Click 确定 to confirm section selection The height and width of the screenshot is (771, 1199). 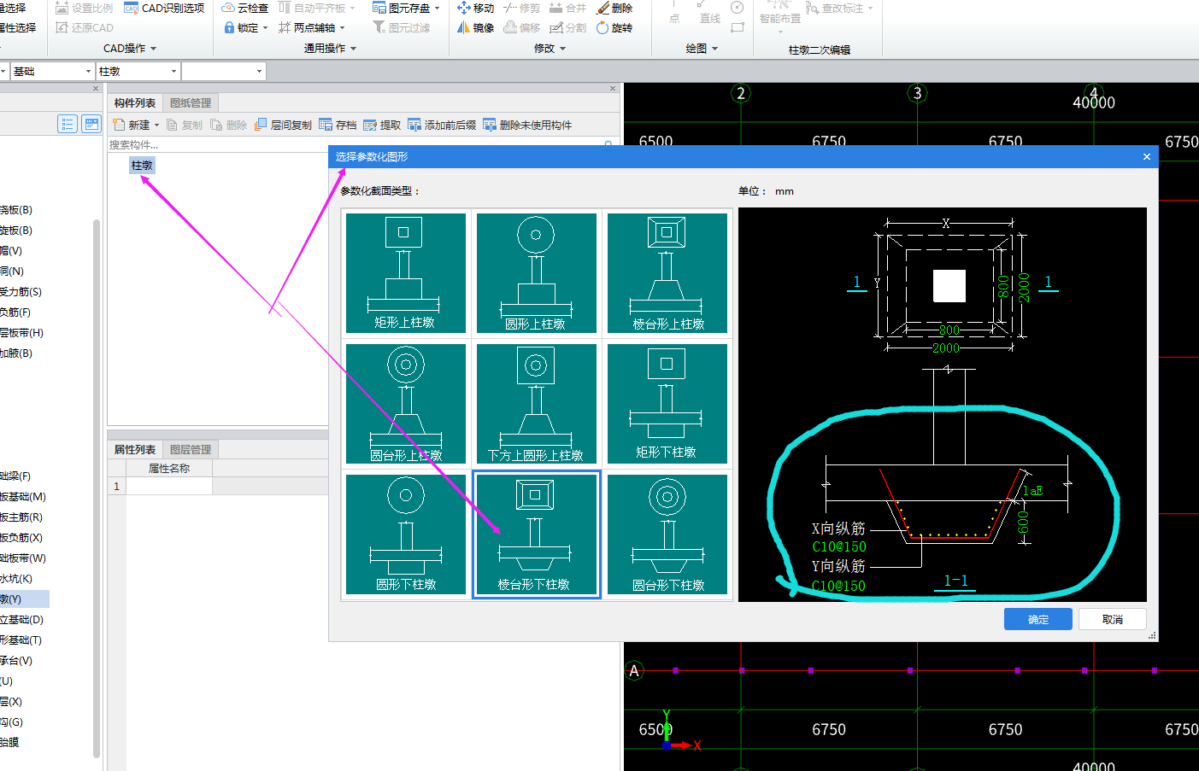tap(1038, 619)
